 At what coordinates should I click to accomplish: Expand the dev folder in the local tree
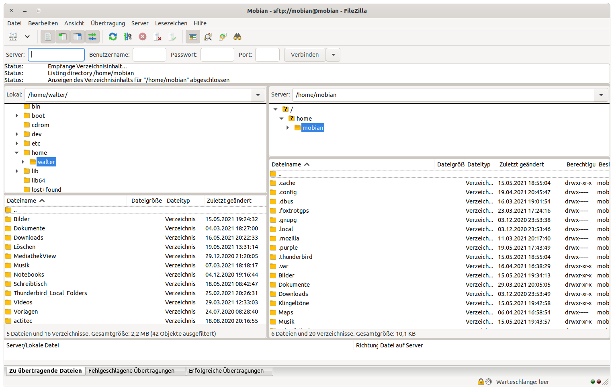click(17, 134)
